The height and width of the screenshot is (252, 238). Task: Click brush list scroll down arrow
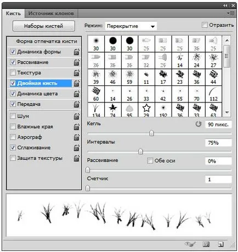227,112
